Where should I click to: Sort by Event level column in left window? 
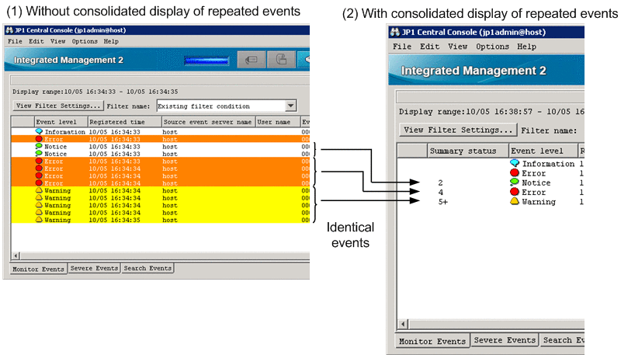(61, 122)
